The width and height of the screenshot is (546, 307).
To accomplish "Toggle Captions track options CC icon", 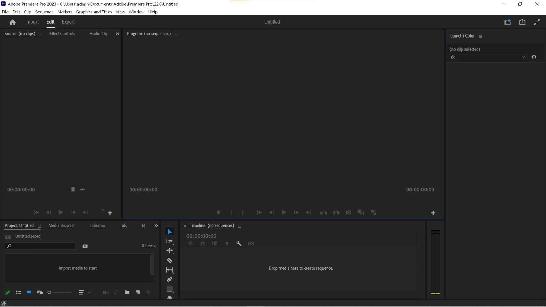I will coord(251,243).
